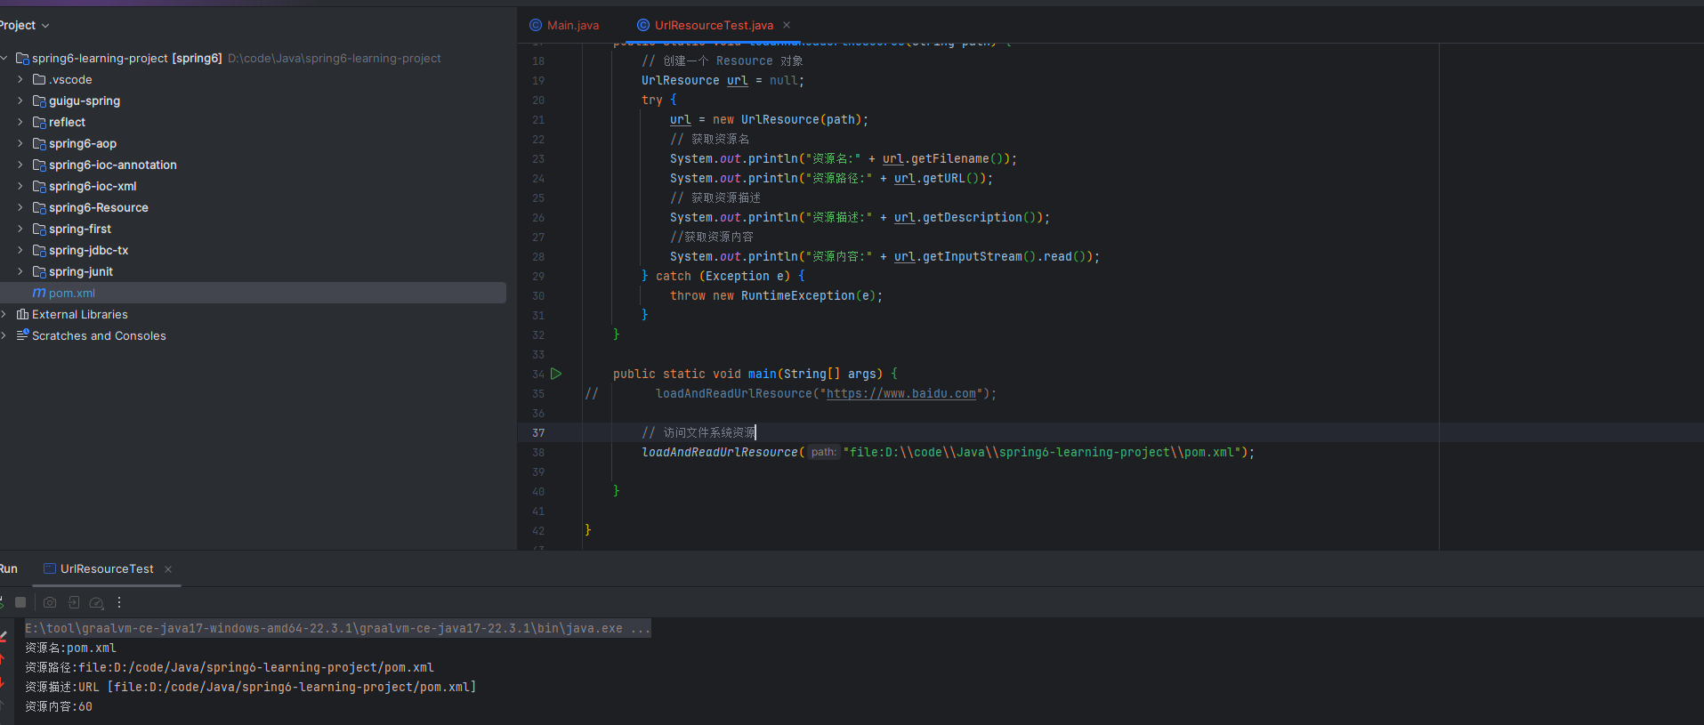The image size is (1704, 725).
Task: Open the https://www.baidu.com link in code
Action: (900, 393)
